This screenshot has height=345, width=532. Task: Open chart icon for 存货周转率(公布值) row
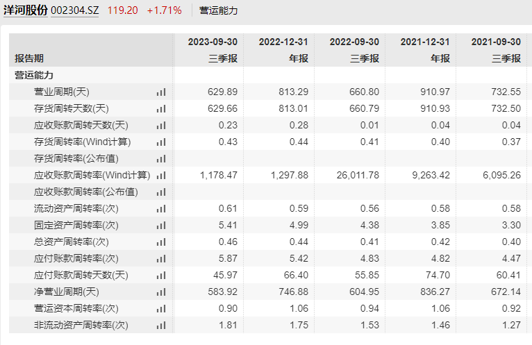tap(161, 158)
